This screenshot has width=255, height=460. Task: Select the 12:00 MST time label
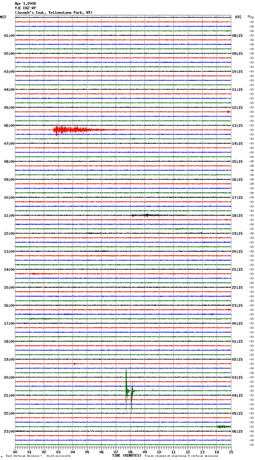tap(9, 234)
